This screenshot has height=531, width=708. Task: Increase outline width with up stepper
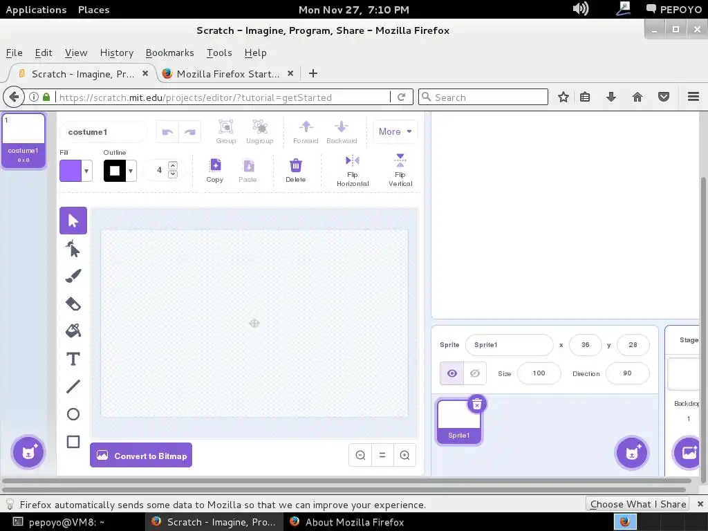point(173,165)
